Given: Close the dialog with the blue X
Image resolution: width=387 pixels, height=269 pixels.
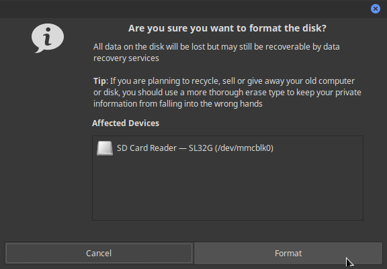Looking at the screenshot, I should pyautogui.click(x=376, y=9).
